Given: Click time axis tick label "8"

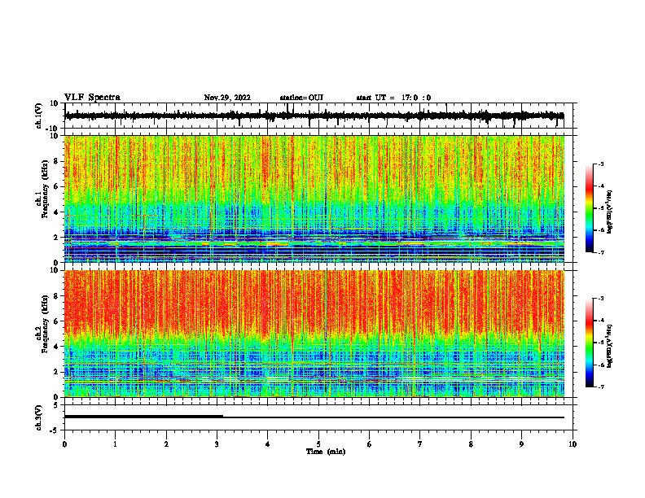Looking at the screenshot, I should click(471, 444).
